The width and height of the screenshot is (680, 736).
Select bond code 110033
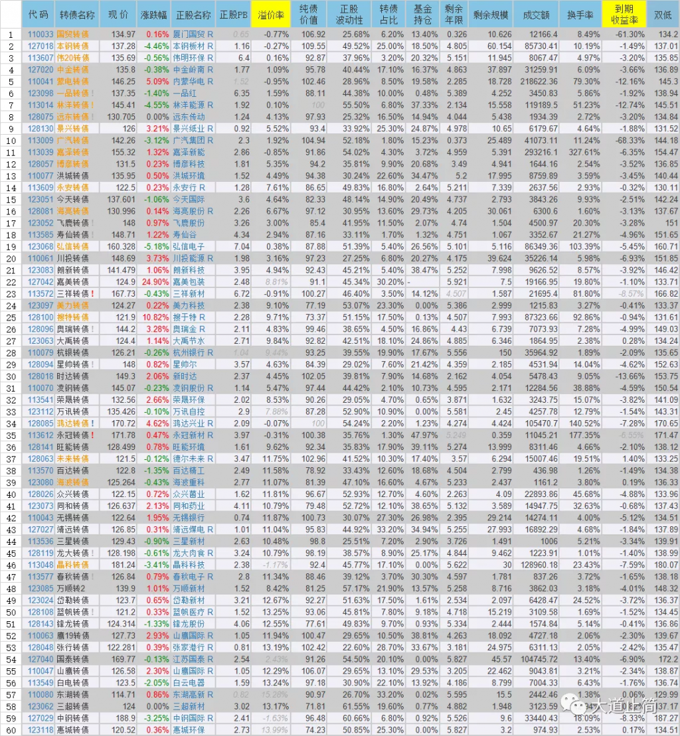pyautogui.click(x=41, y=35)
